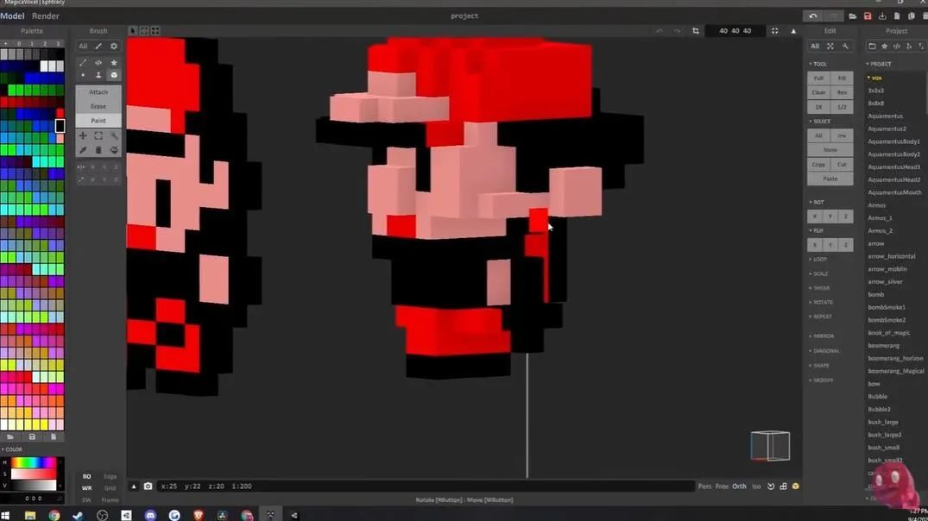Select the Erase brush mode
This screenshot has width=928, height=521.
[x=98, y=106]
